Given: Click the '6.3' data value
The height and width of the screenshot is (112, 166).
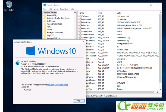Looking at the screenshot, I should (x=118, y=47).
